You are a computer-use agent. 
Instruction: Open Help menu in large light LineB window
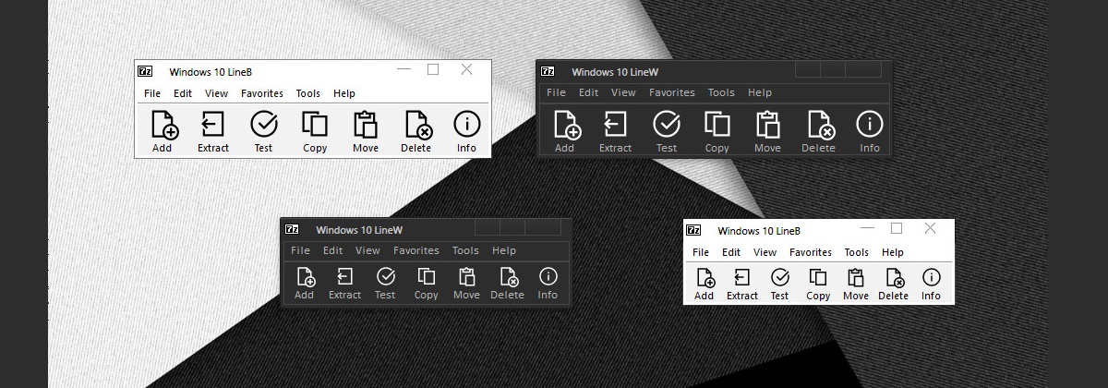pyautogui.click(x=344, y=93)
